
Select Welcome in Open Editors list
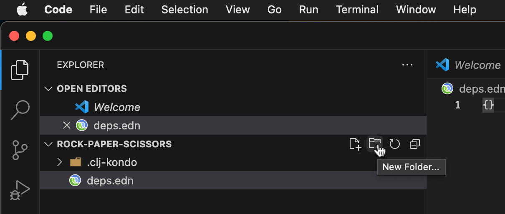117,107
